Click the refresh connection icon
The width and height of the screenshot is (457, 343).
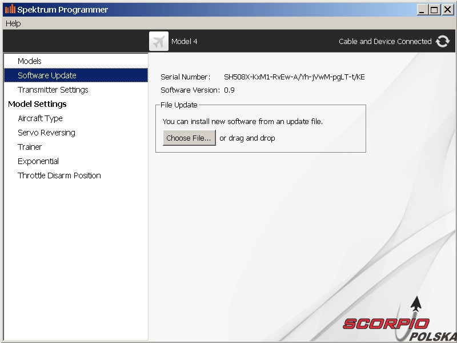pos(442,41)
